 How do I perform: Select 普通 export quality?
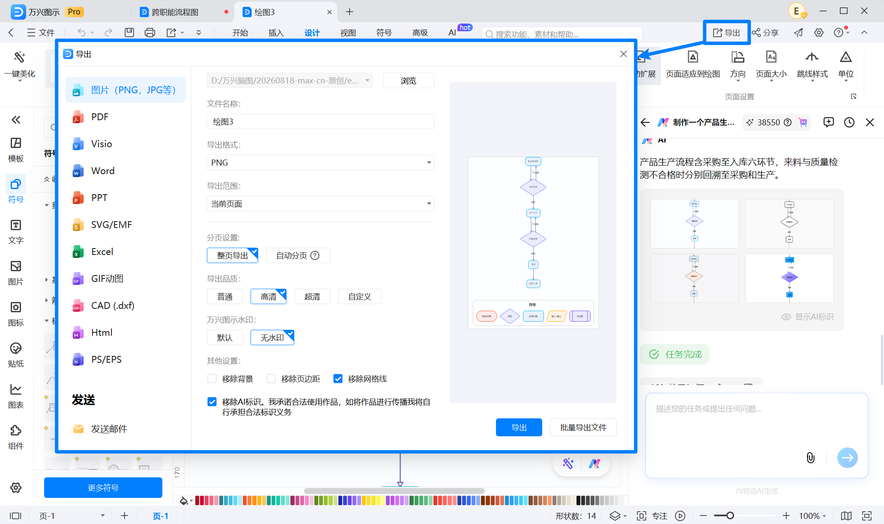click(225, 296)
